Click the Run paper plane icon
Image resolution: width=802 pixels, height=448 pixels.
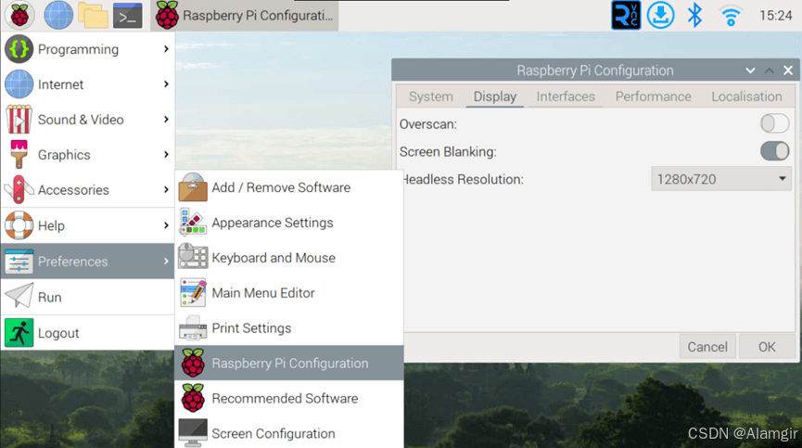tap(19, 296)
